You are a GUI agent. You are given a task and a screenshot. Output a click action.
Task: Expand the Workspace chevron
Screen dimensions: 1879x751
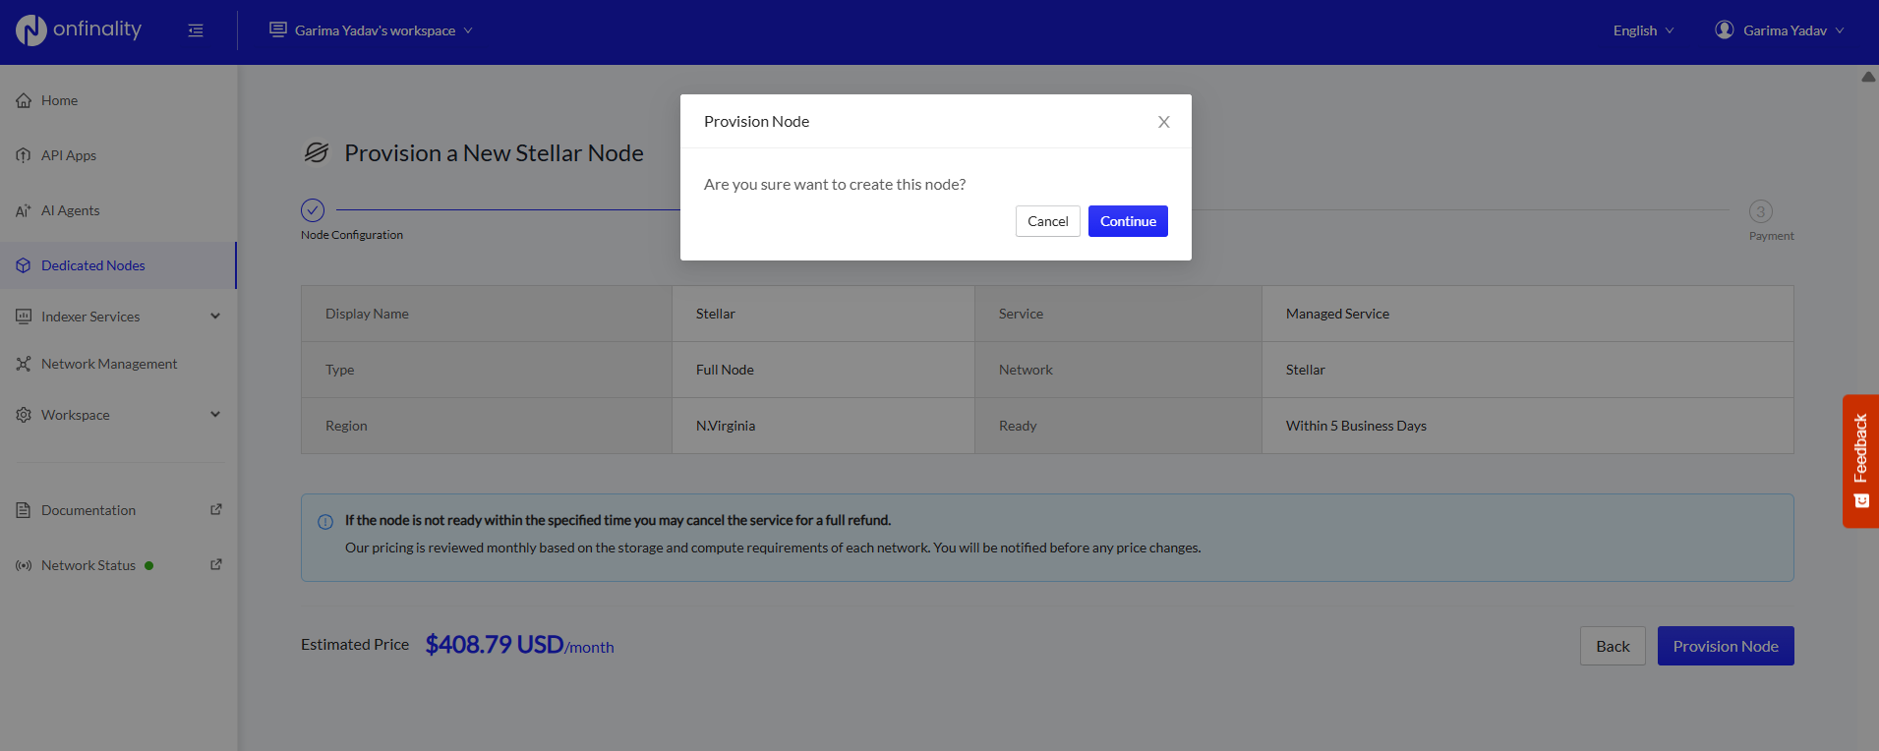(215, 415)
